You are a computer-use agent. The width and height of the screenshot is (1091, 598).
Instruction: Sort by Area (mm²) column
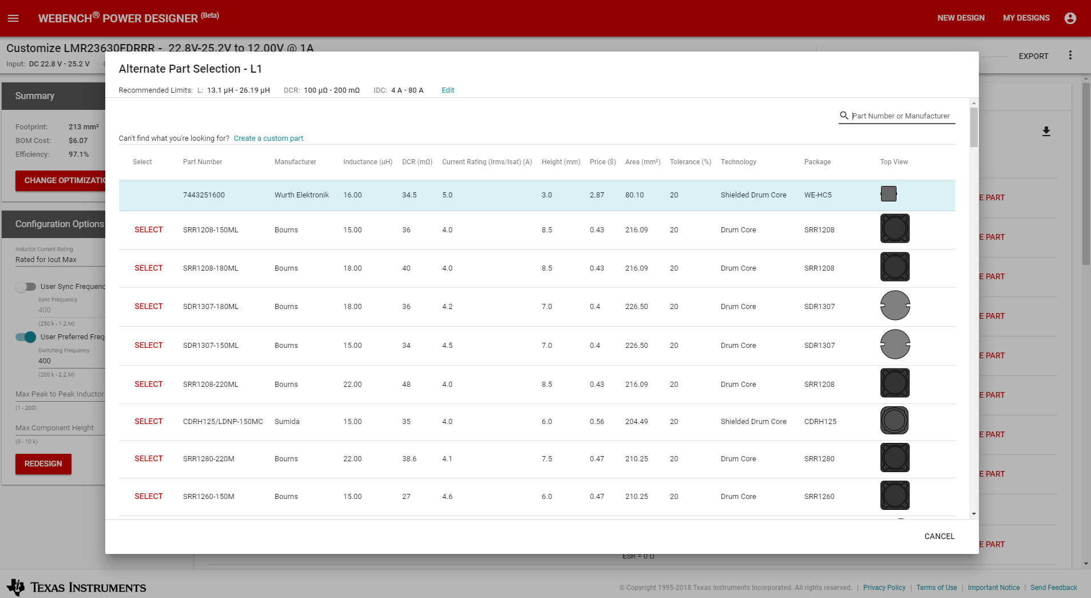[642, 162]
